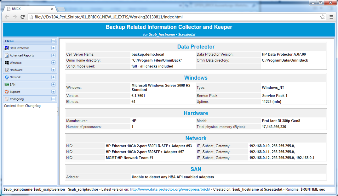This screenshot has width=338, height=196.
Task: Click 'Content from Changelog' text
Action: [x=22, y=106]
